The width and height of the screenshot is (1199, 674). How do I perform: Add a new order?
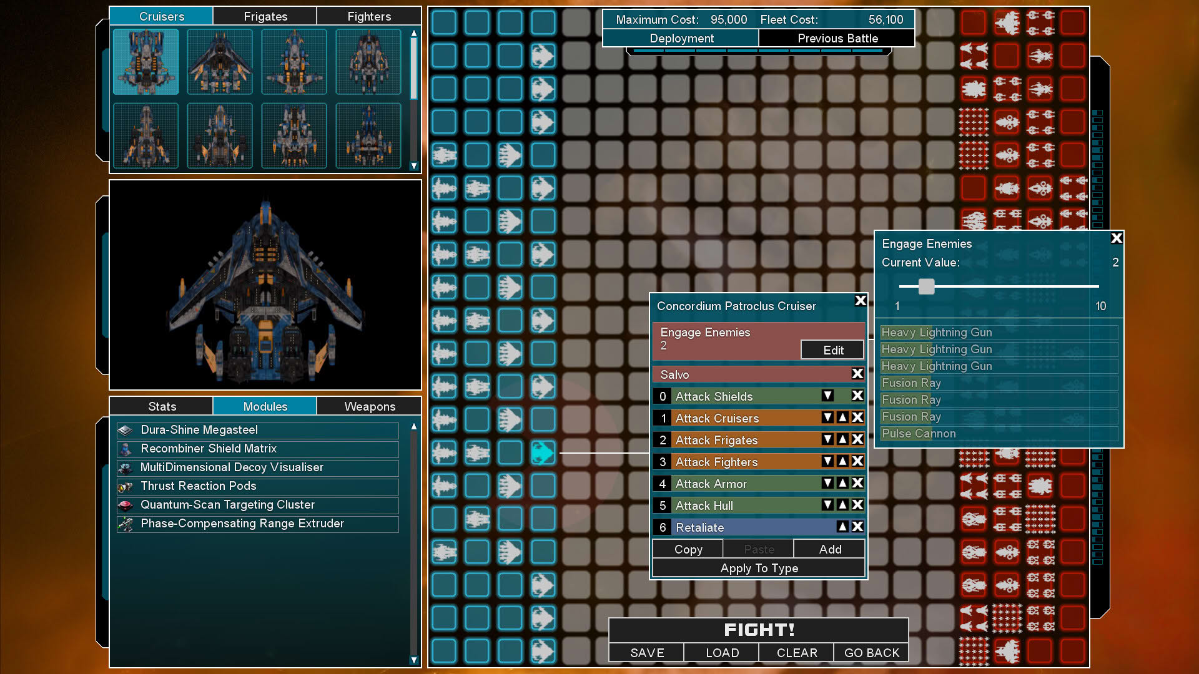click(830, 549)
